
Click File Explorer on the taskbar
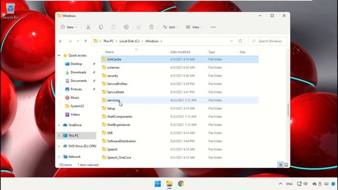[x=169, y=184]
